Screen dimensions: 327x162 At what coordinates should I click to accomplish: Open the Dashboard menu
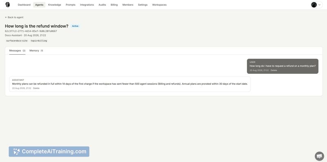click(x=24, y=5)
